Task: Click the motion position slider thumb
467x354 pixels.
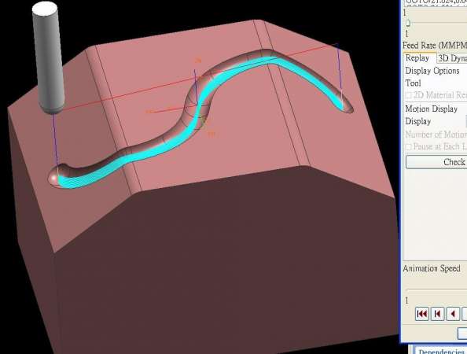Action: 408,23
